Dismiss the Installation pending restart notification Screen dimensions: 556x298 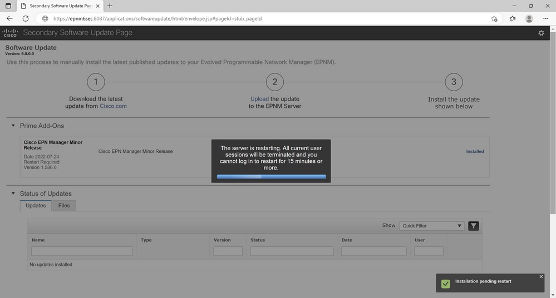pos(541,276)
